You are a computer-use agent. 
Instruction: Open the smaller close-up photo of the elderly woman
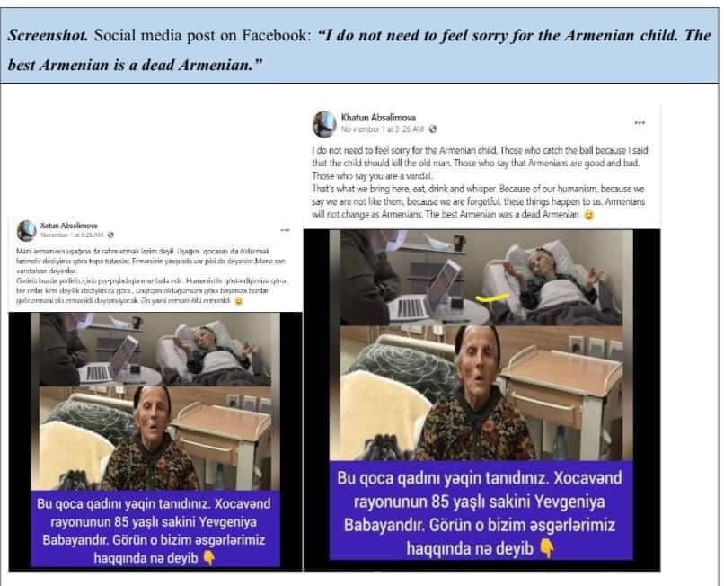tap(155, 439)
